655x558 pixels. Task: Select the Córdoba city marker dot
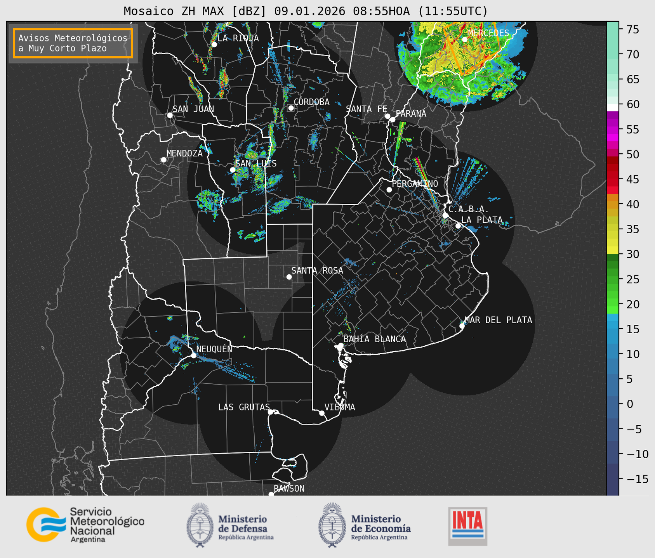pos(291,108)
